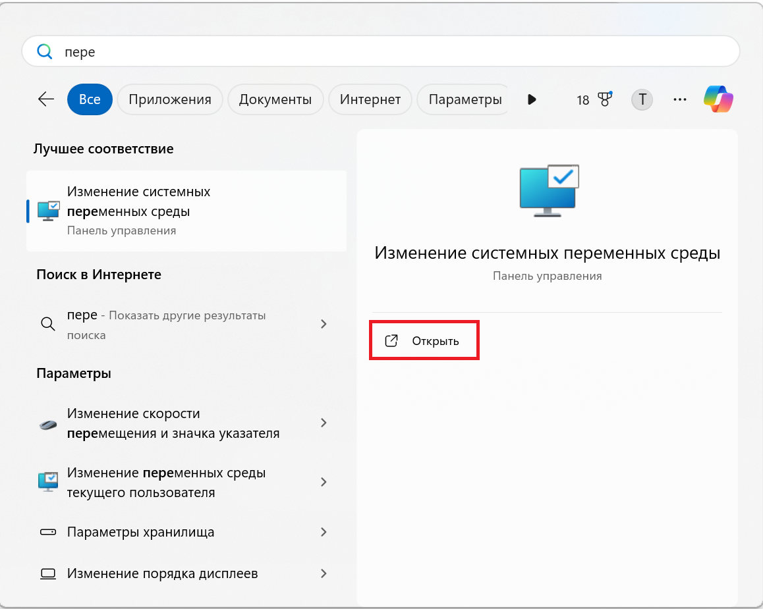Viewport: 763px width, 609px height.
Task: Click the mouse icon beside pointer speed setting
Action: coord(47,423)
